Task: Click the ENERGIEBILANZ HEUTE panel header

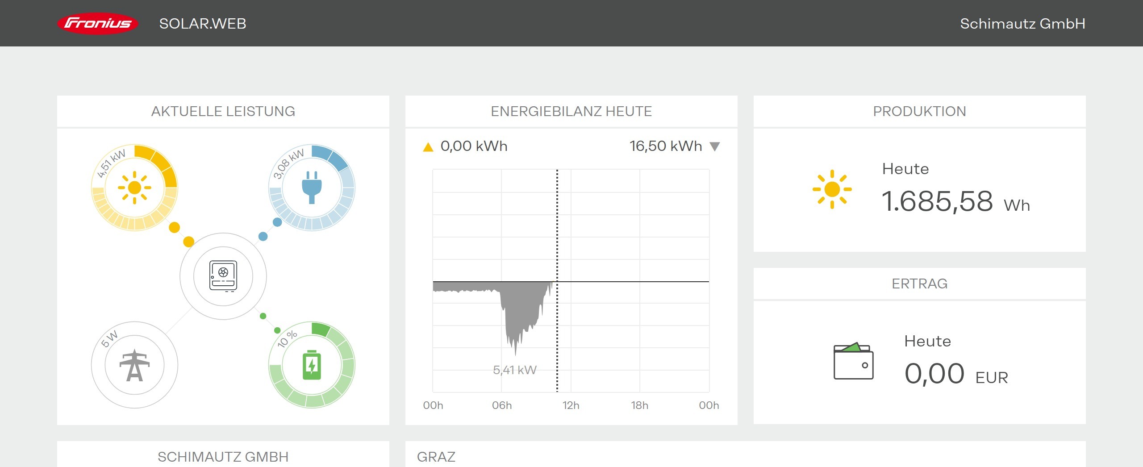Action: (x=571, y=111)
